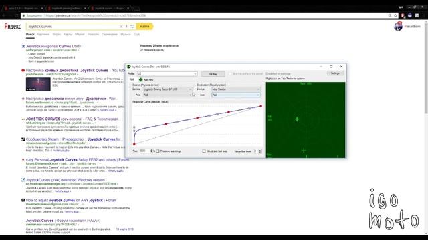Screen dimensions: 428x240
Task: Click the red browser extension icon
Action: coord(403,16)
